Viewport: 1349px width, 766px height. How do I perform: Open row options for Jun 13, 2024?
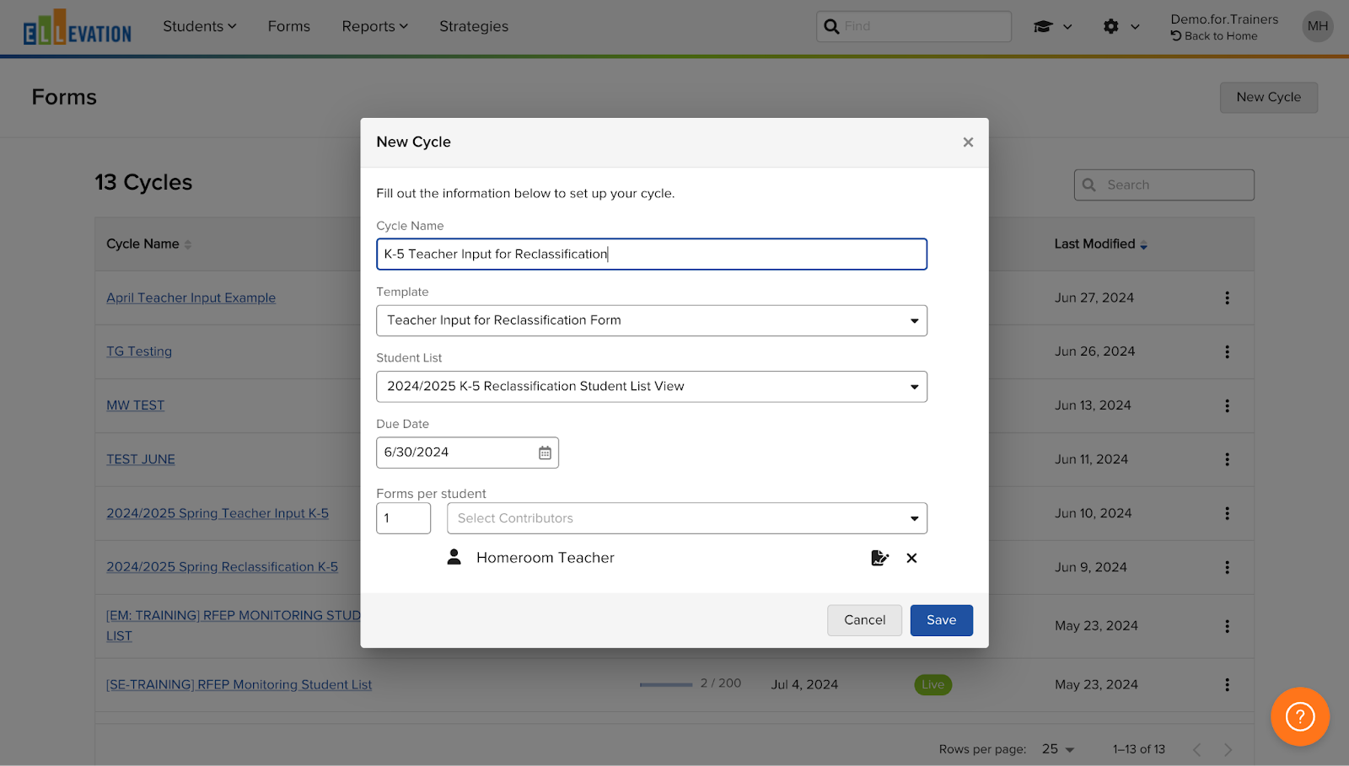[1227, 405]
